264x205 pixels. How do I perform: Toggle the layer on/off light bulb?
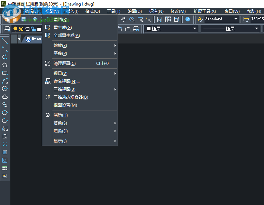[x=15, y=29]
